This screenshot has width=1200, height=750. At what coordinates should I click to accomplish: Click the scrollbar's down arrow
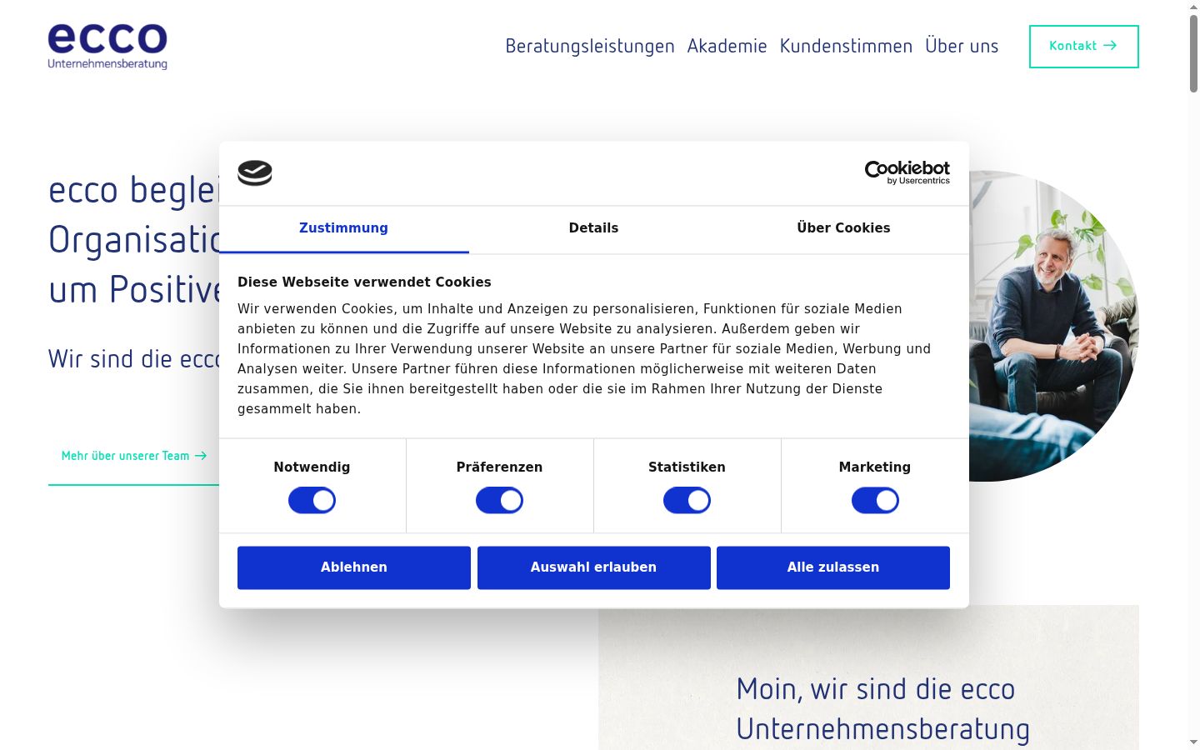coord(1194,742)
